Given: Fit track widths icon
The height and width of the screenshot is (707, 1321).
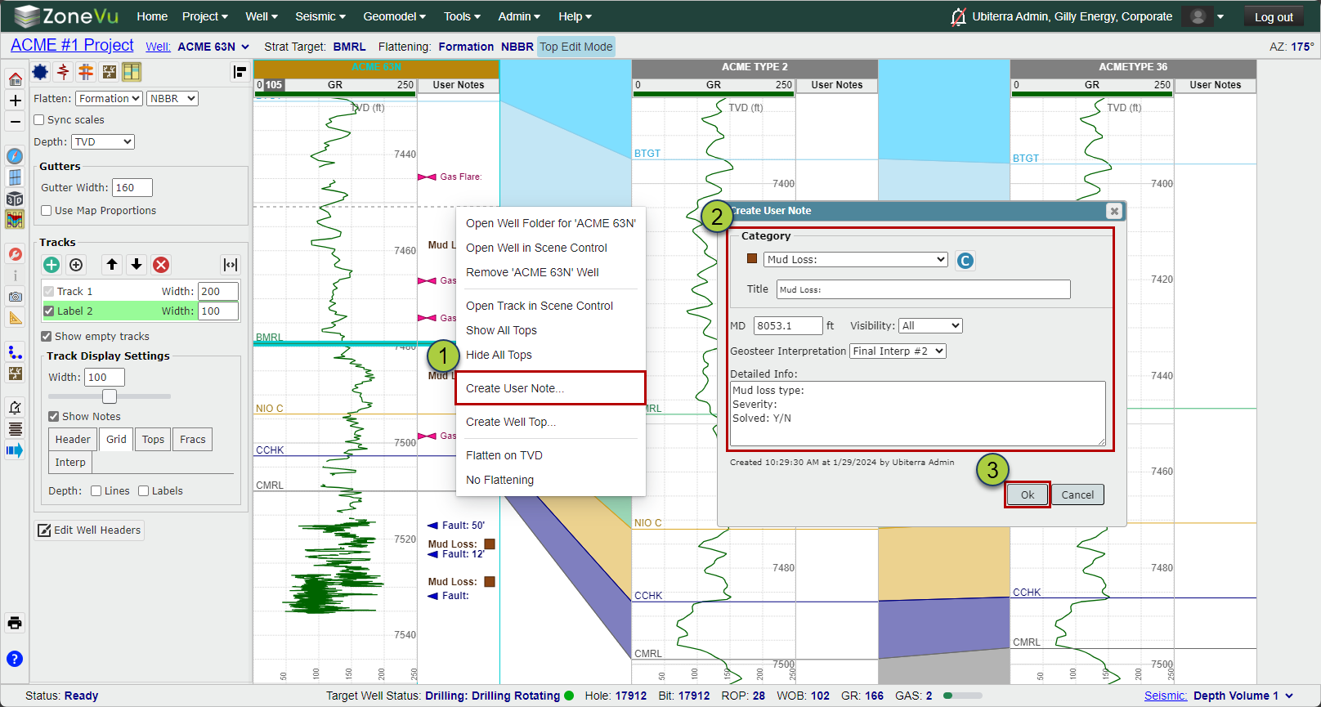Looking at the screenshot, I should coord(231,265).
